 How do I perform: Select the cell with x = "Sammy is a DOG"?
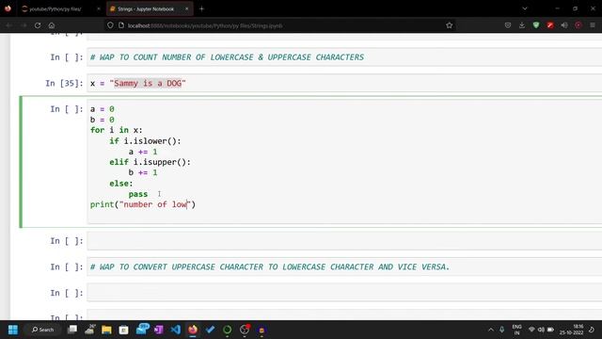[x=344, y=84]
